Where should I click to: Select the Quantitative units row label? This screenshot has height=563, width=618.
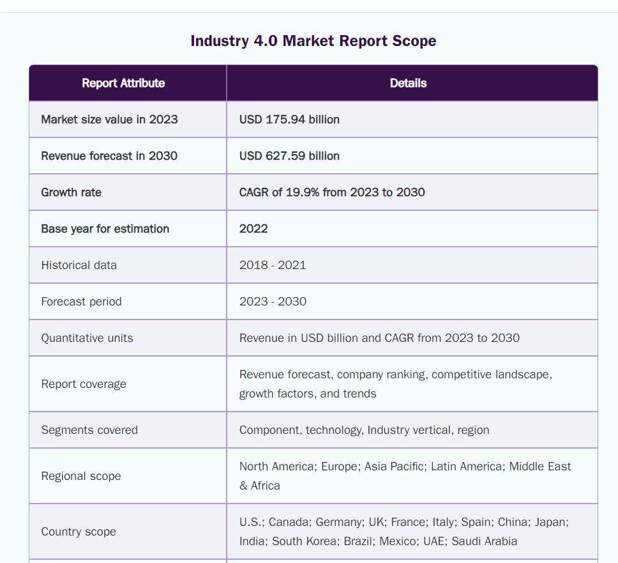pos(87,338)
